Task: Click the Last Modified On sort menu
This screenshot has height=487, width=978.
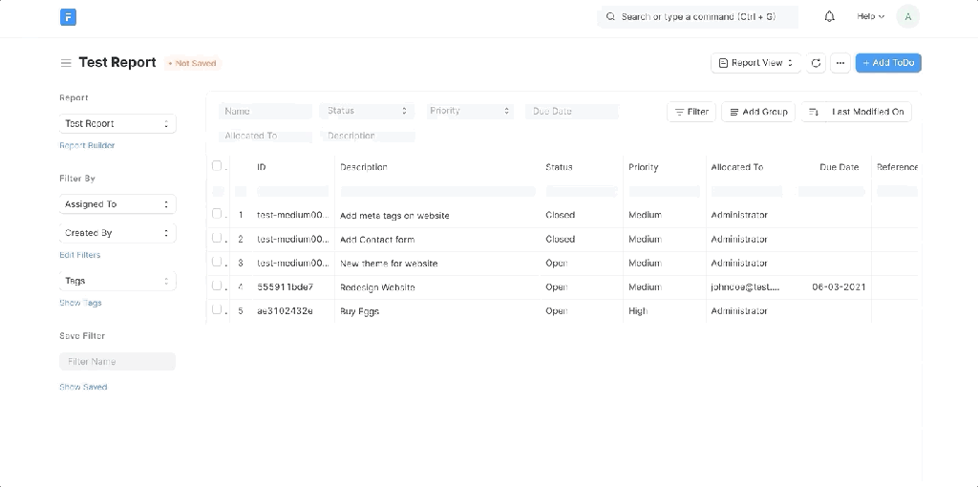Action: click(x=867, y=112)
